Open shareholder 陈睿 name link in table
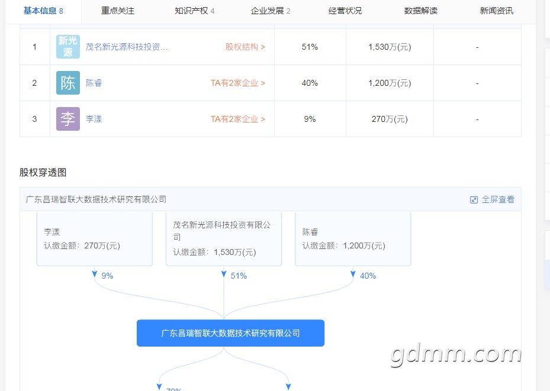The height and width of the screenshot is (391, 550). click(x=94, y=83)
